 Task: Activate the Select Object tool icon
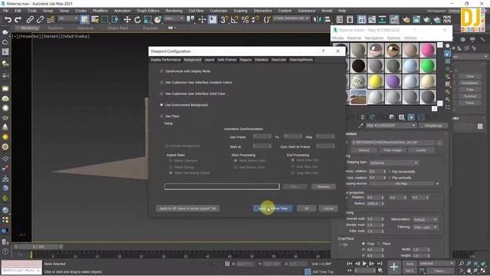84,20
